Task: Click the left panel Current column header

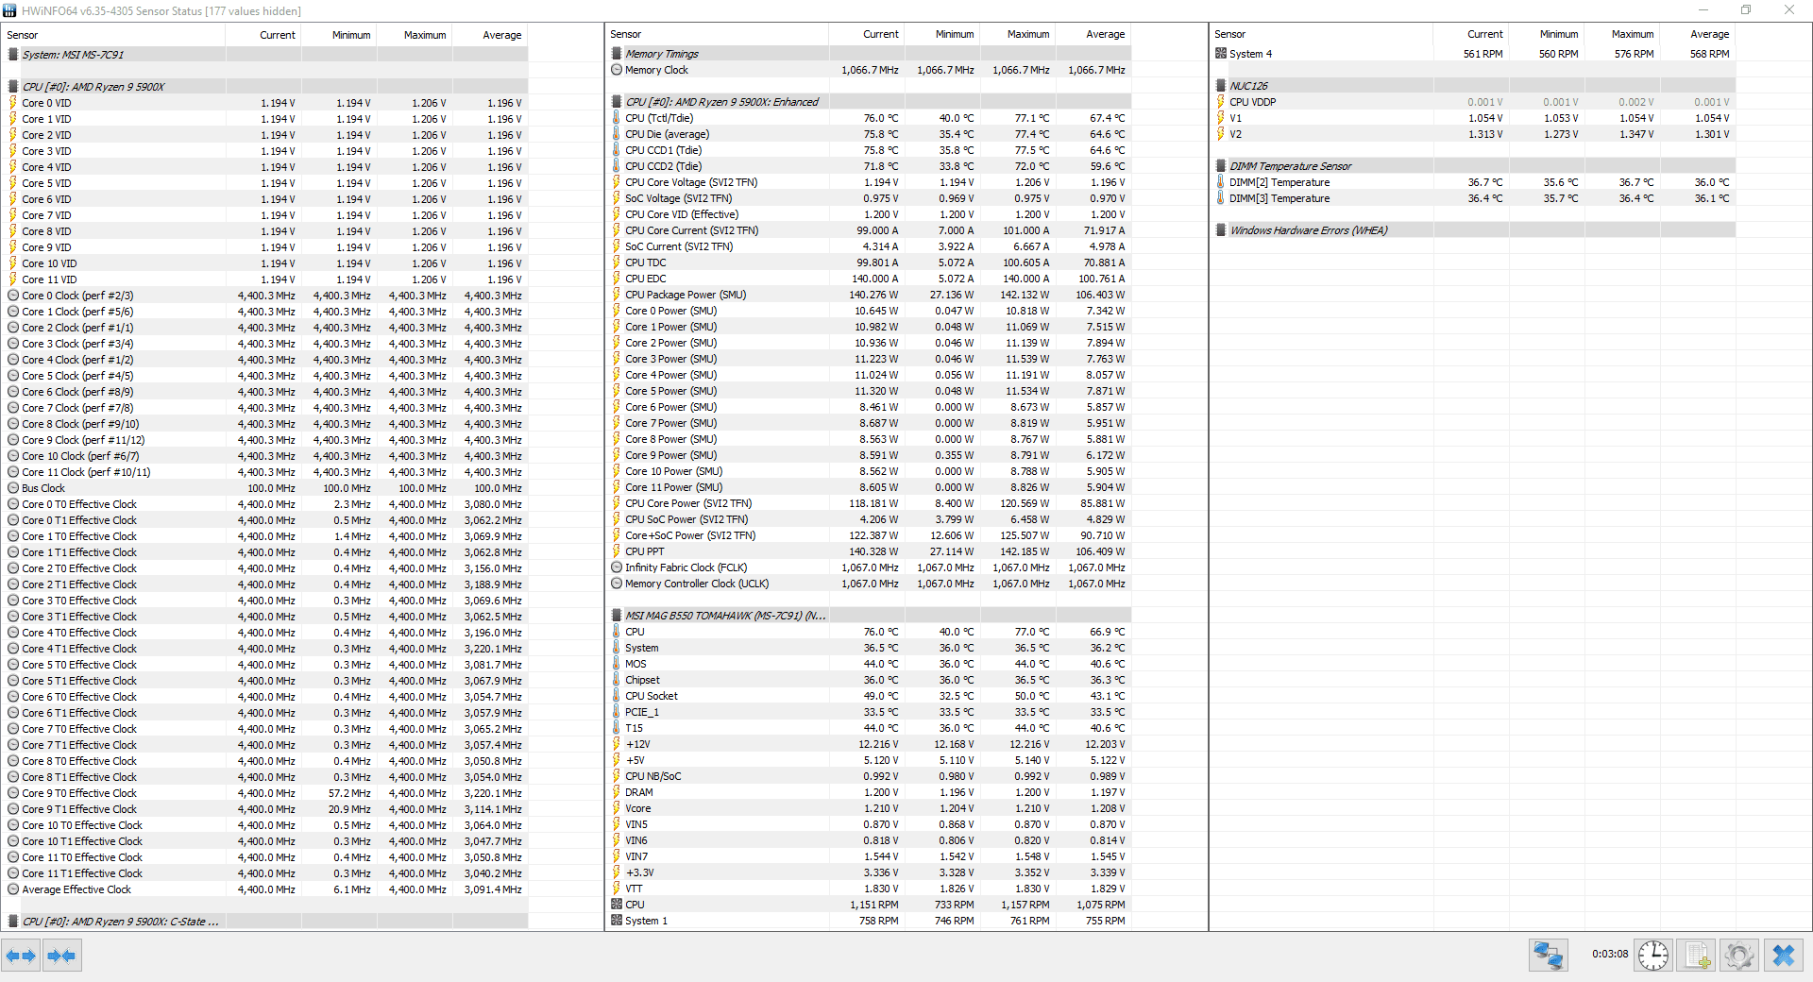Action: click(x=263, y=35)
